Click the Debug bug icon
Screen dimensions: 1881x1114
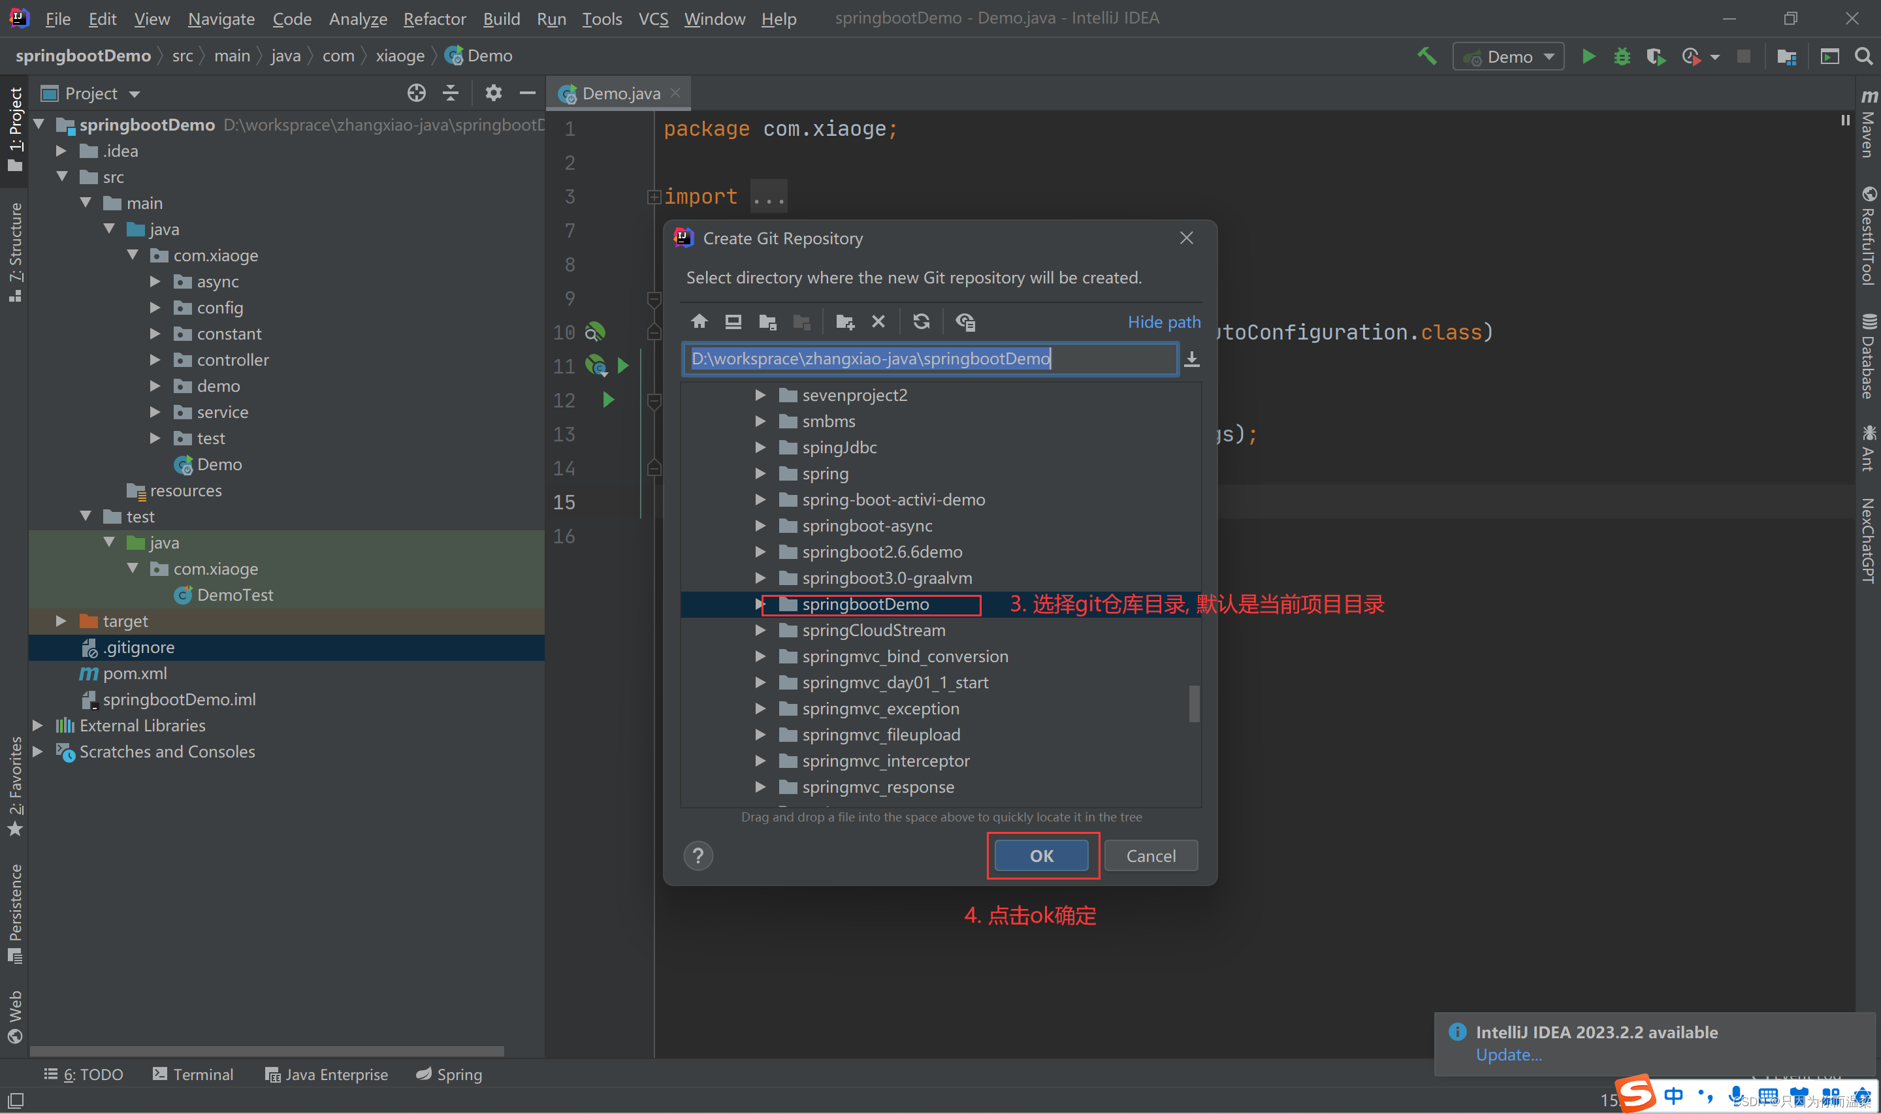1621,57
